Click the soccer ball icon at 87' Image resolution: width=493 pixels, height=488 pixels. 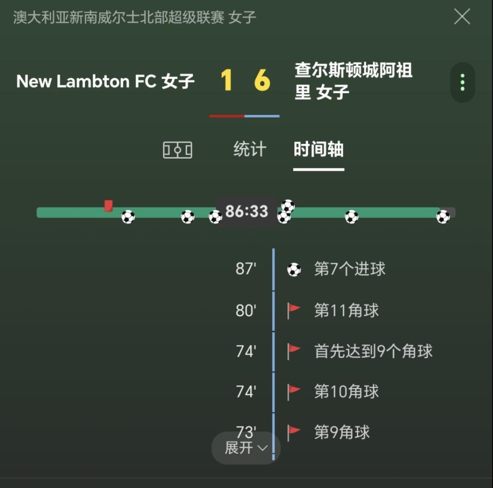(294, 269)
